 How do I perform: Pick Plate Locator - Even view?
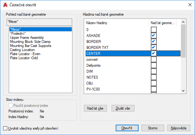25,54
